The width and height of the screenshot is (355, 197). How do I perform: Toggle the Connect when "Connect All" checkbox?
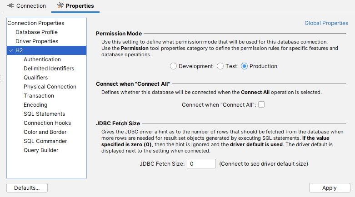(x=261, y=105)
